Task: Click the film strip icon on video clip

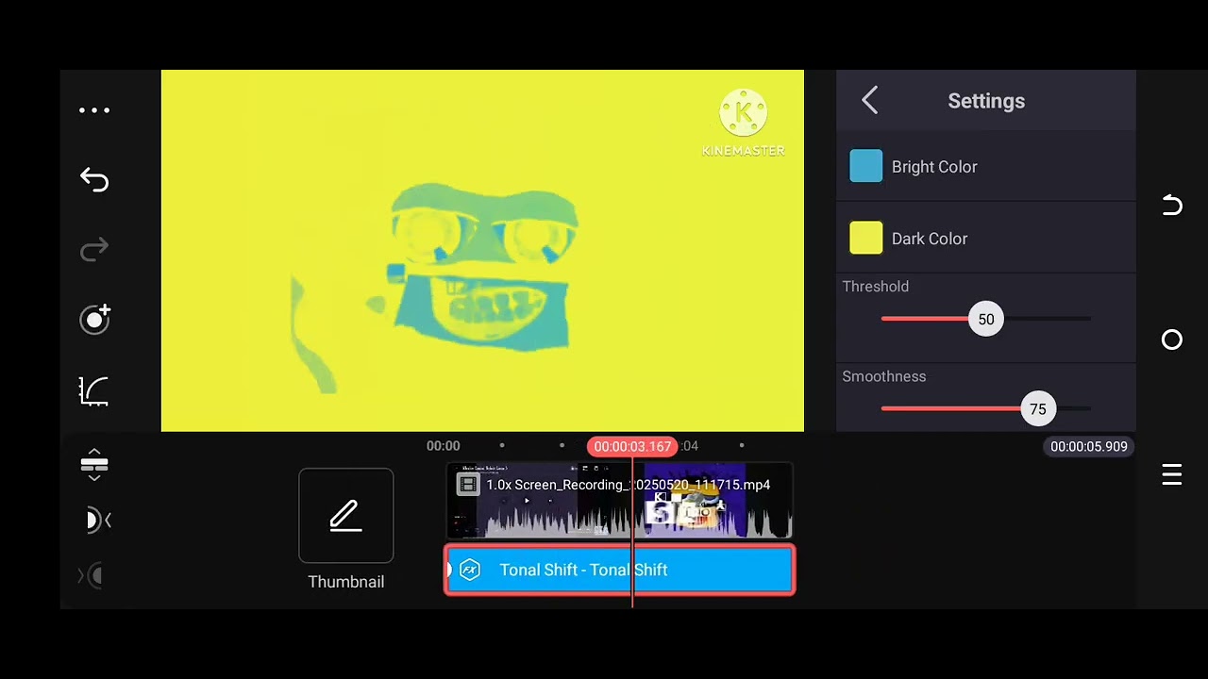Action: pyautogui.click(x=467, y=485)
